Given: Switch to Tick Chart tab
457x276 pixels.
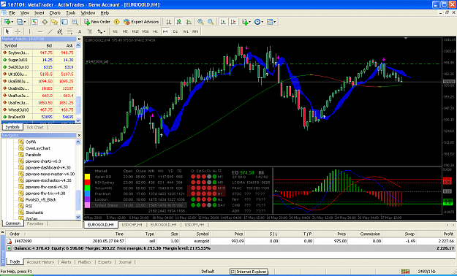Looking at the screenshot, I should (35, 127).
